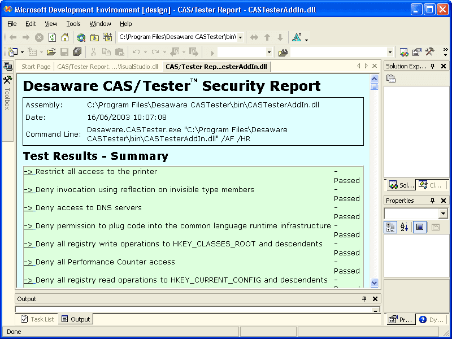This screenshot has width=452, height=339.
Task: Click the report scrollbar down arrow
Action: tap(374, 283)
